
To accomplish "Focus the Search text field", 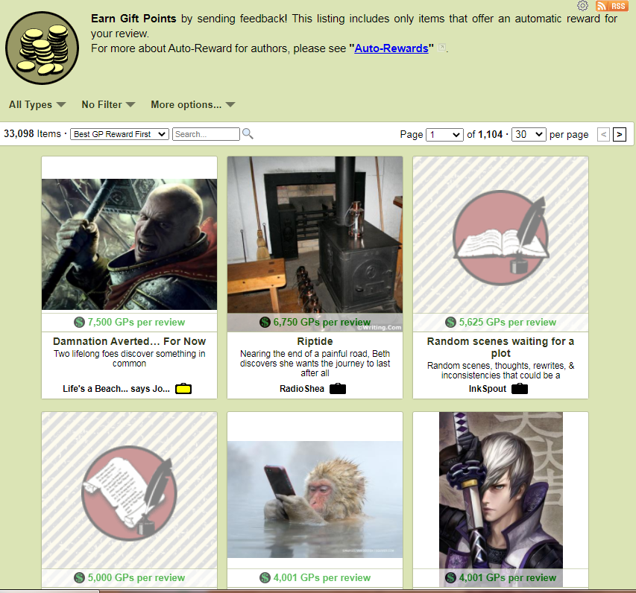I will tap(206, 134).
